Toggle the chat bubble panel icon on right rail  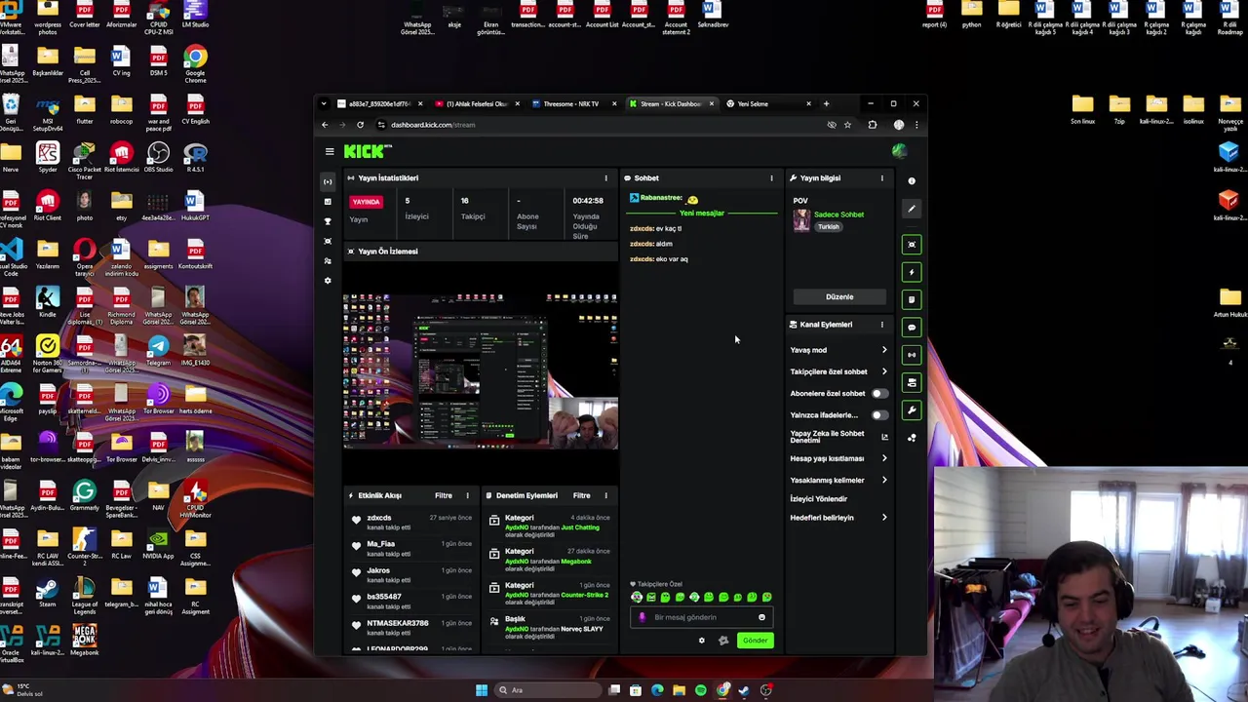(912, 328)
